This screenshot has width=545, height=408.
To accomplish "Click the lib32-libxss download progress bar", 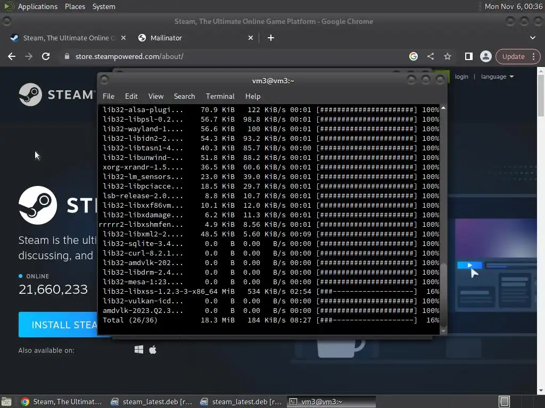I will (366, 292).
